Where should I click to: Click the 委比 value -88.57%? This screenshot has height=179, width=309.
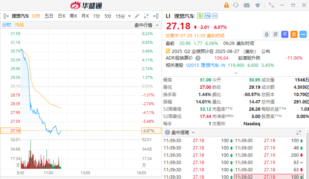pos(252,94)
